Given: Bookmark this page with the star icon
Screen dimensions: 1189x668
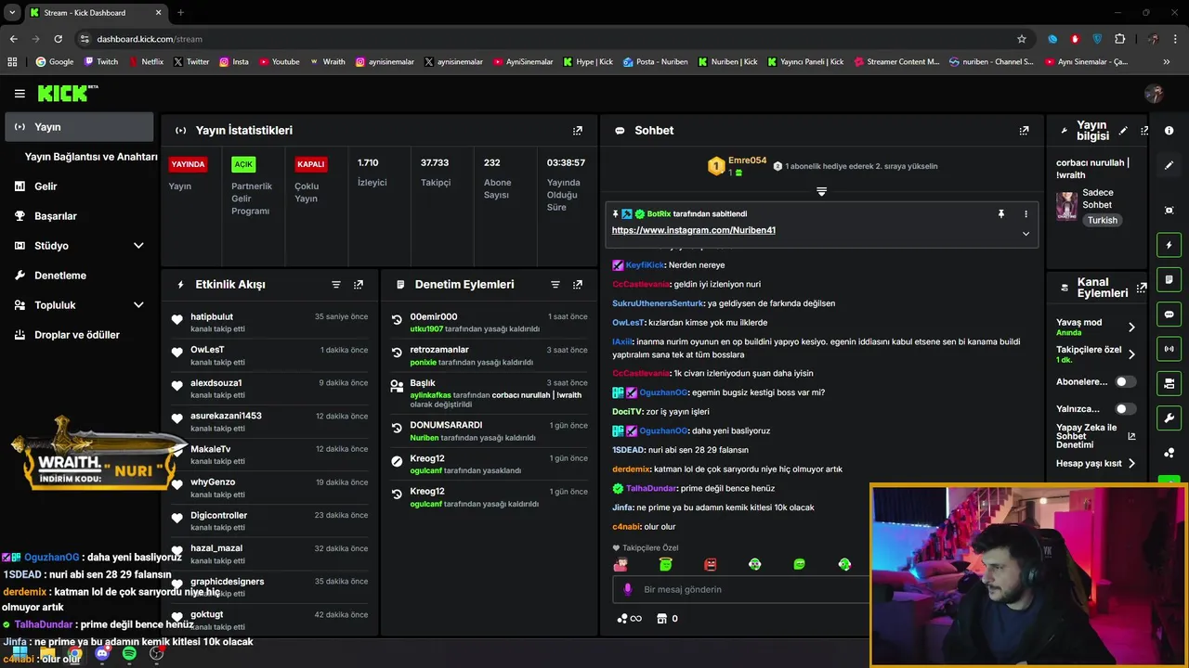Looking at the screenshot, I should click(1022, 39).
